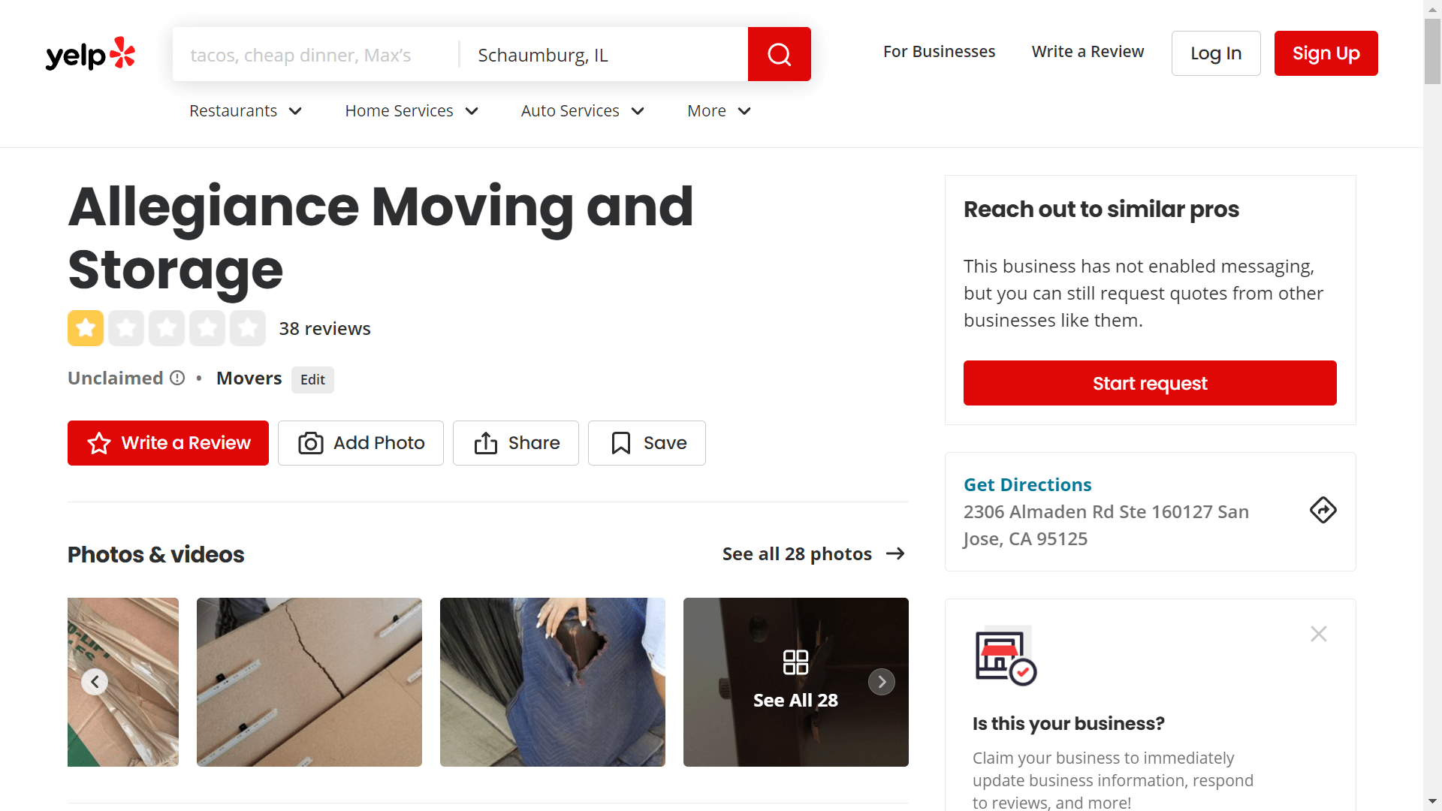Click the Start request button

pos(1150,383)
